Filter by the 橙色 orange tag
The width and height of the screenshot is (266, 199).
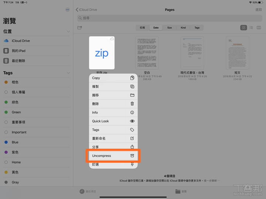(x=37, y=82)
